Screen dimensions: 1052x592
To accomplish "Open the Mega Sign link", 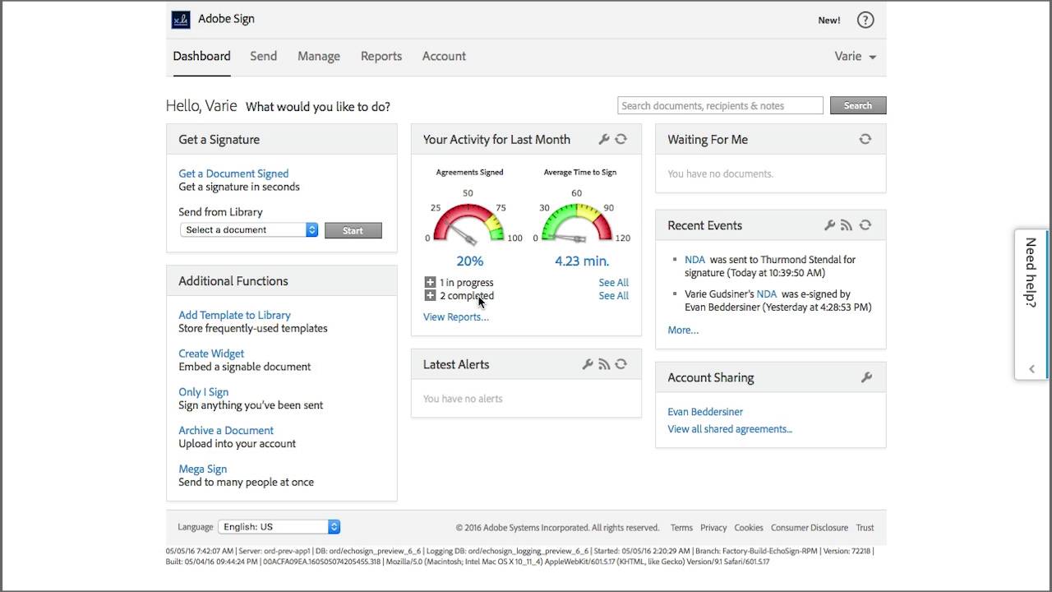I will pyautogui.click(x=203, y=469).
